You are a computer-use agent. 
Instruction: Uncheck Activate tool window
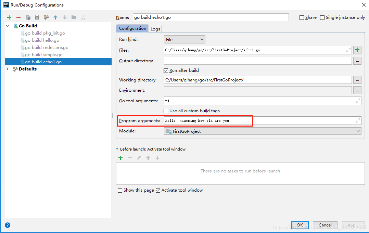click(158, 191)
